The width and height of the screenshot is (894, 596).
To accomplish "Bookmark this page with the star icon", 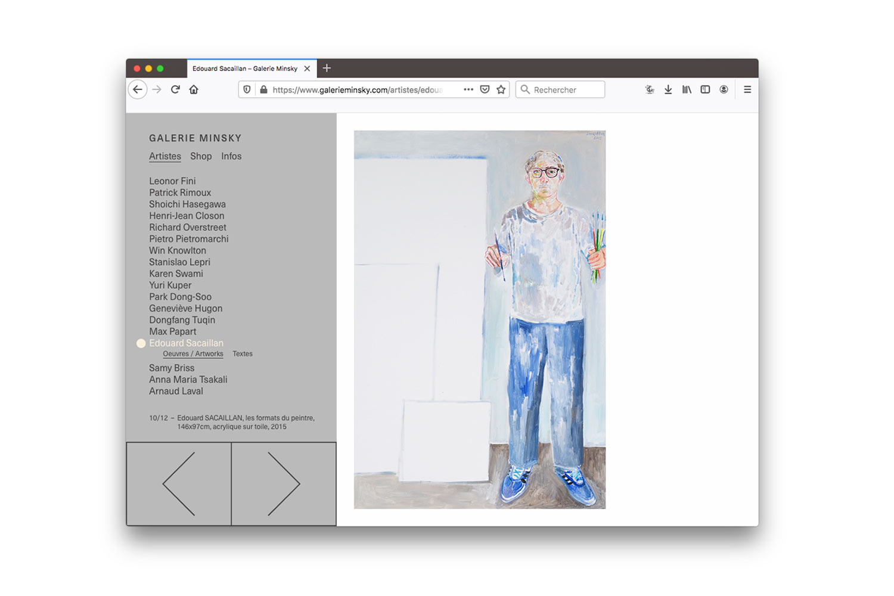I will coord(501,89).
